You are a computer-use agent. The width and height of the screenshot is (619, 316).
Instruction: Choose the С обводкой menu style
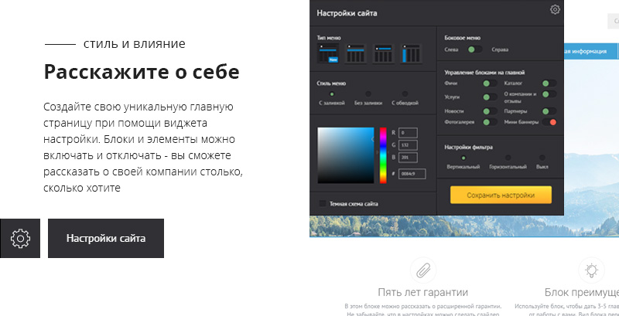coord(405,93)
